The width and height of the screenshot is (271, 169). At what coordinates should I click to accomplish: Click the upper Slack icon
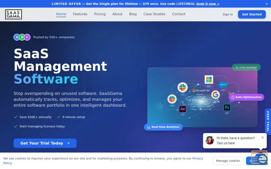183,87
